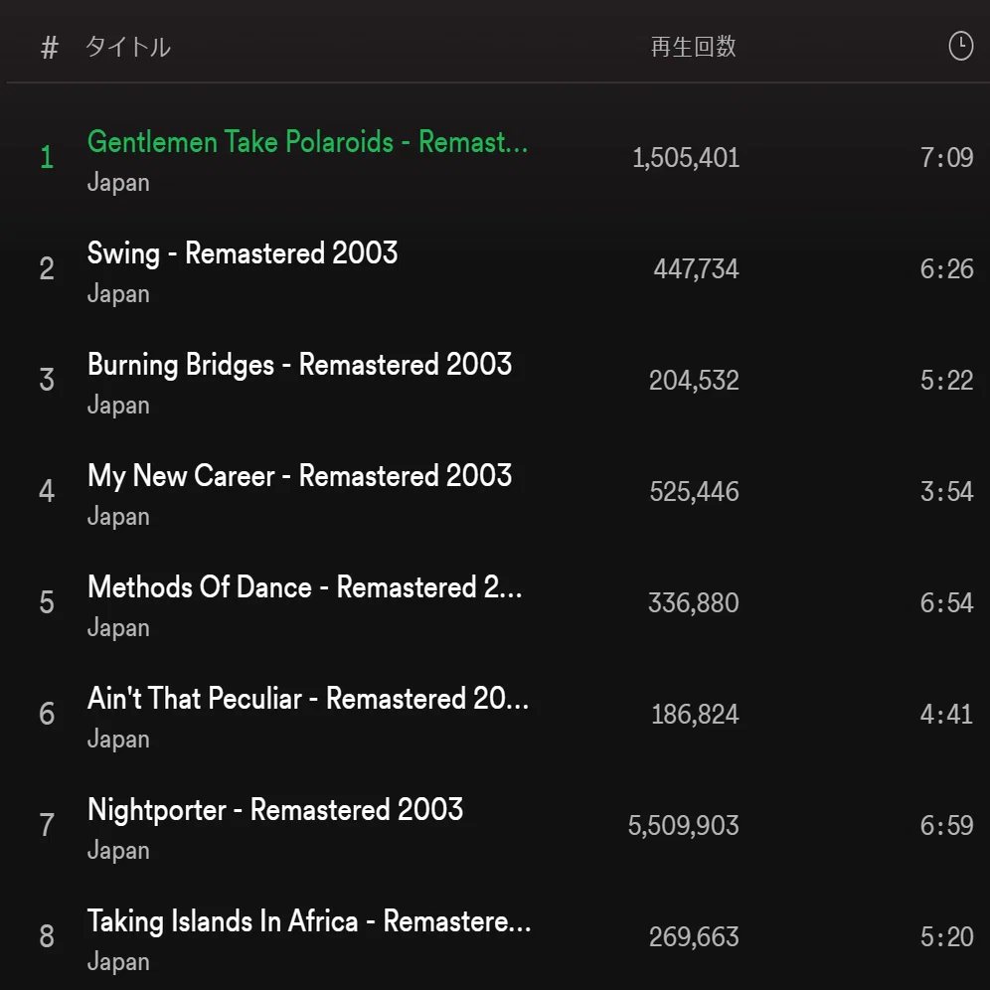Click play count 1,505,401

click(x=686, y=158)
